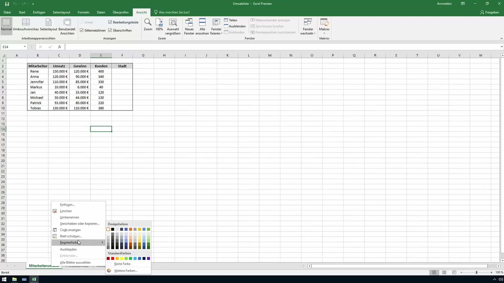Image resolution: width=504 pixels, height=283 pixels.
Task: Open a Neues Fenster window
Action: point(189,26)
